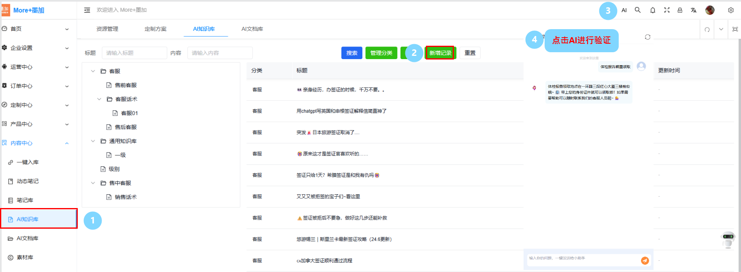Click the AI assistant icon in header

[624, 10]
